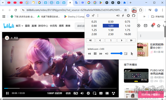Adjust the popup volume slider

[x=116, y=54]
